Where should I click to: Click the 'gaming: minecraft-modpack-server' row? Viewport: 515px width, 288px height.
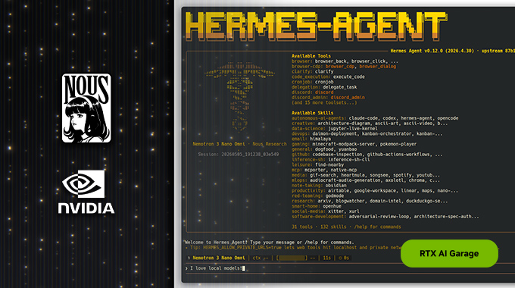(354, 144)
